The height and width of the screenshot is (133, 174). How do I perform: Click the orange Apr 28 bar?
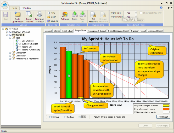coord(63,73)
